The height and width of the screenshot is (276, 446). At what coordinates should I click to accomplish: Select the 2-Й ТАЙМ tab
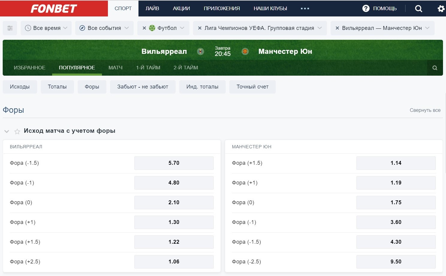coord(186,68)
